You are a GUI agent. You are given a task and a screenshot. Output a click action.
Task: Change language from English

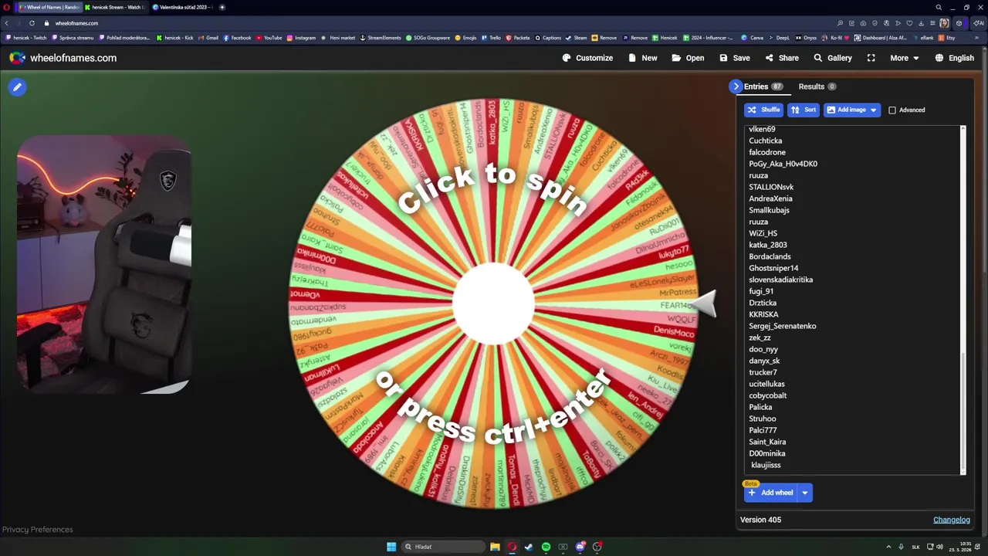point(954,58)
